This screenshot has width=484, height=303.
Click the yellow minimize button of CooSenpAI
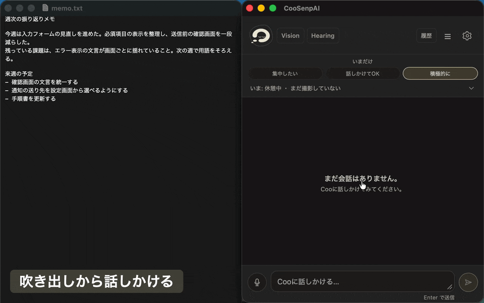click(x=261, y=8)
